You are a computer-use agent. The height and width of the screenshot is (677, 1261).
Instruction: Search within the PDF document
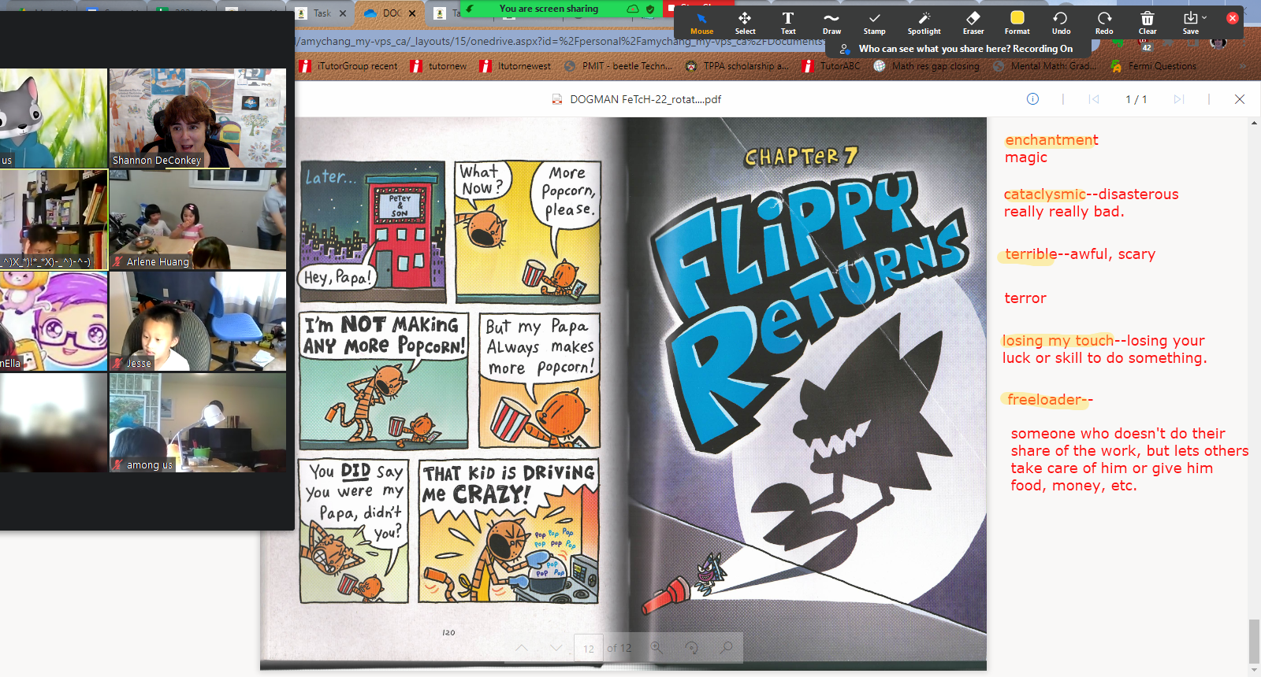[727, 648]
